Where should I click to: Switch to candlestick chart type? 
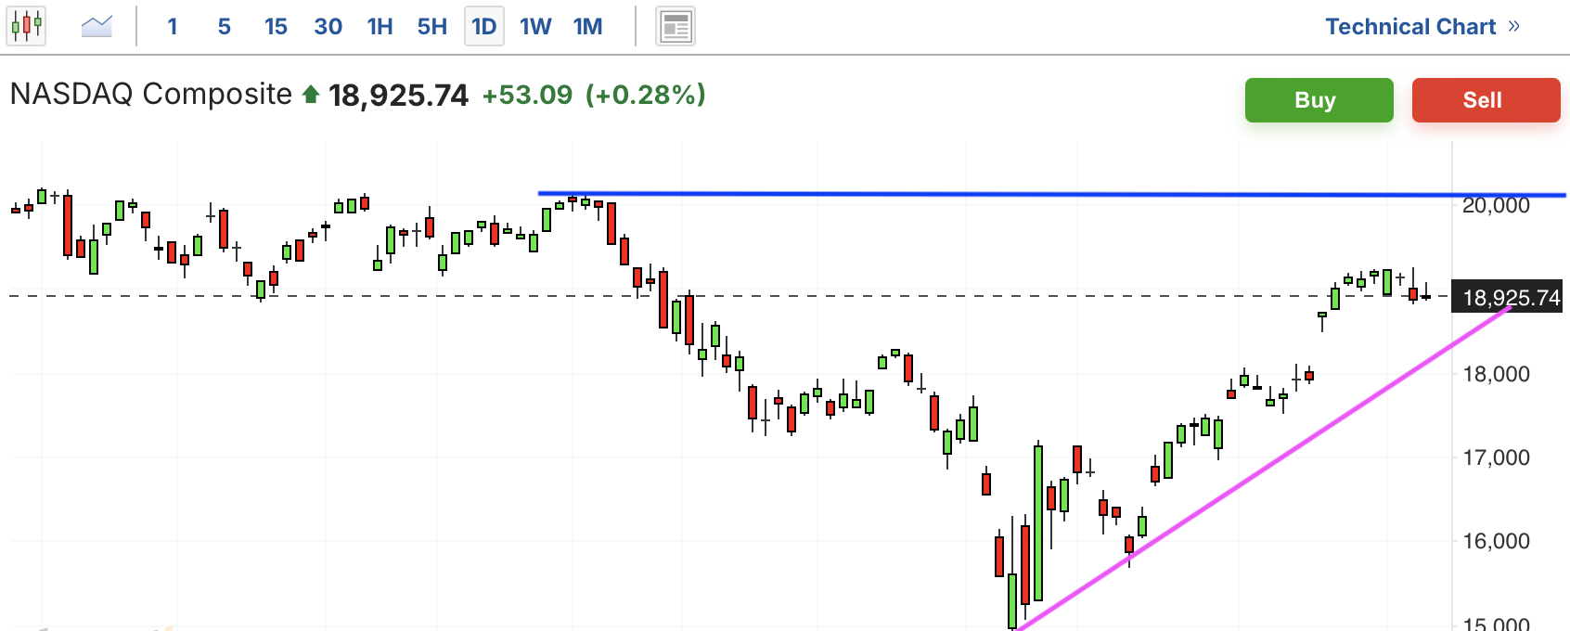tap(27, 25)
